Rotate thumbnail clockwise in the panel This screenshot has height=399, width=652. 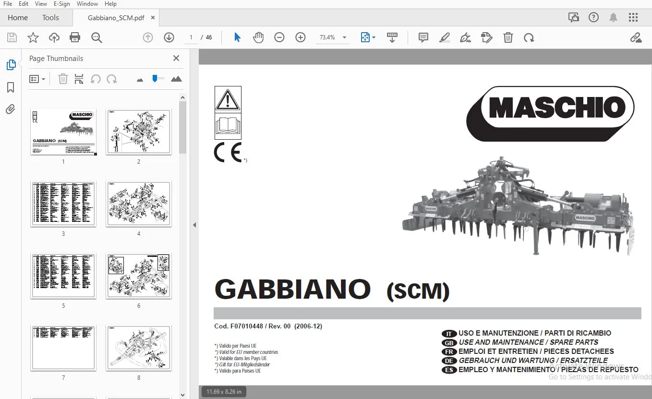(112, 79)
